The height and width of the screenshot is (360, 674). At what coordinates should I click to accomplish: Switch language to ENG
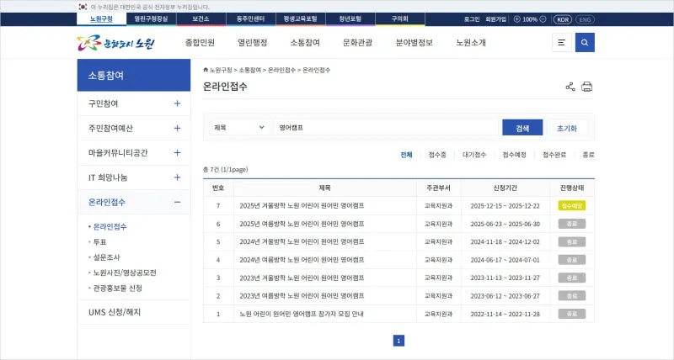[585, 19]
